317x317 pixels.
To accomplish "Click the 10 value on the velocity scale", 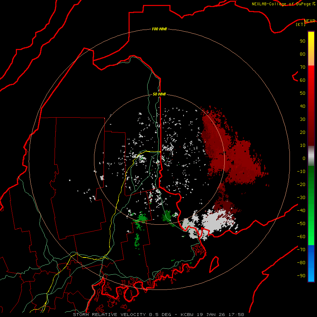I will (303, 145).
